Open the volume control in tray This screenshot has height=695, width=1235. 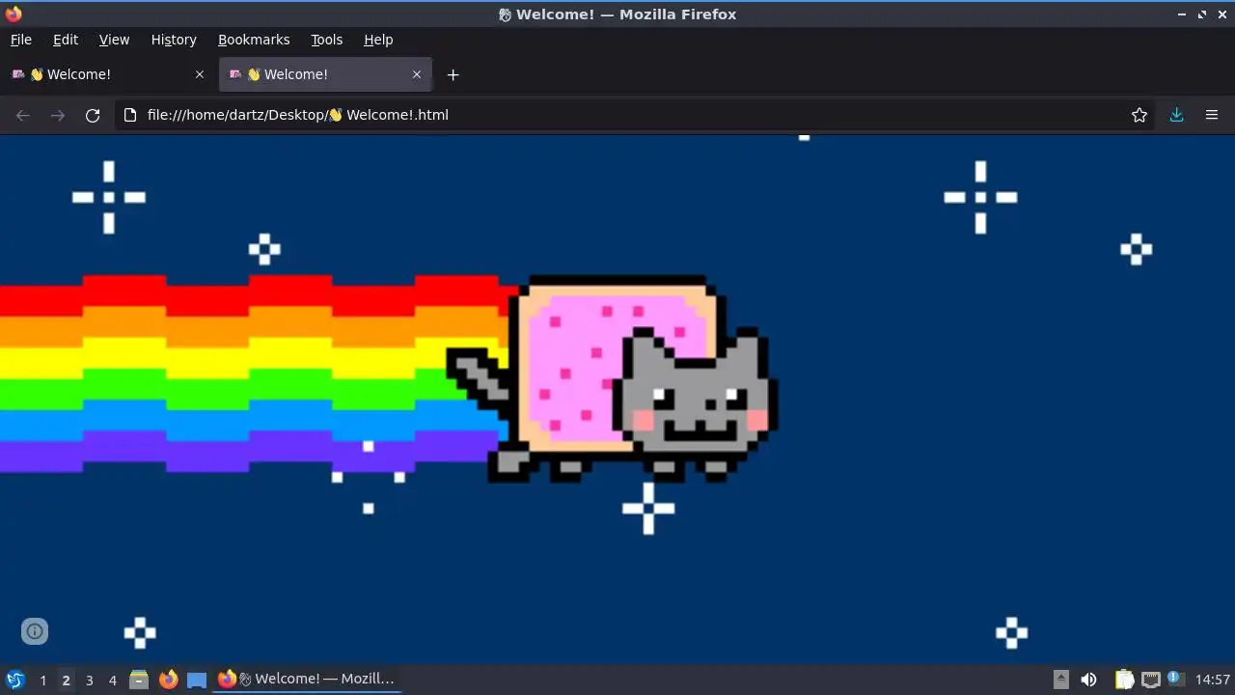[1088, 680]
